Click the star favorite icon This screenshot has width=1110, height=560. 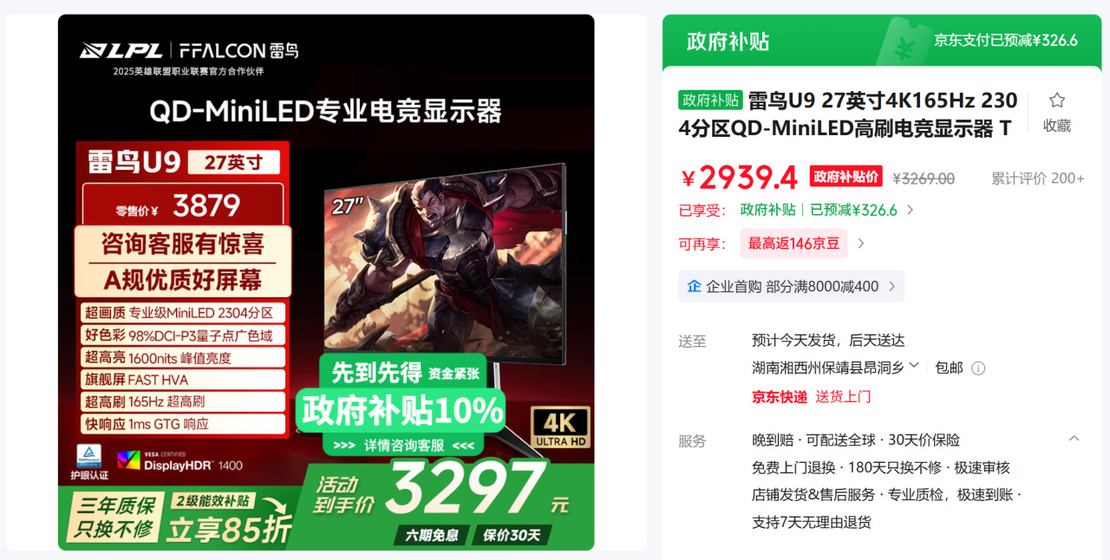tap(1056, 101)
